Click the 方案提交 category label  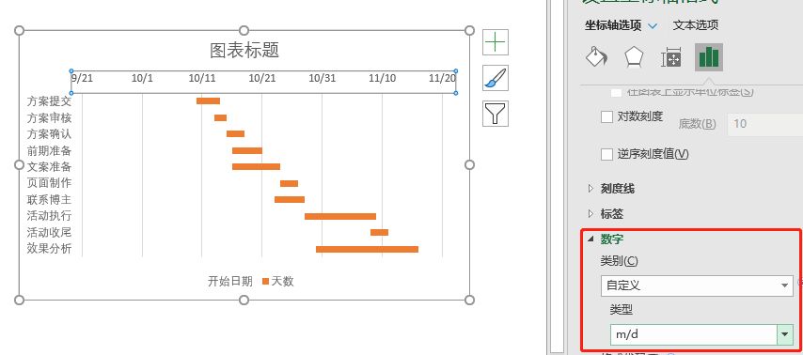point(49,101)
